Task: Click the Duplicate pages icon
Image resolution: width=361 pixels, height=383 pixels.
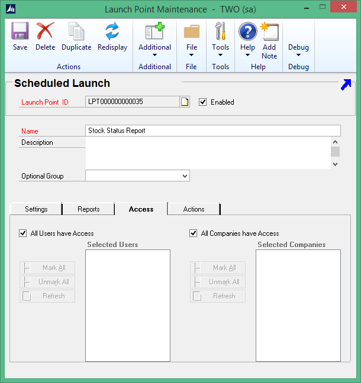Action: pos(76,31)
